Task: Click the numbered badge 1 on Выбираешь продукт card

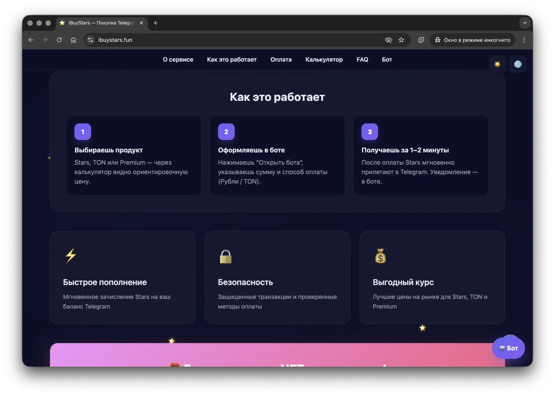Action: click(83, 131)
